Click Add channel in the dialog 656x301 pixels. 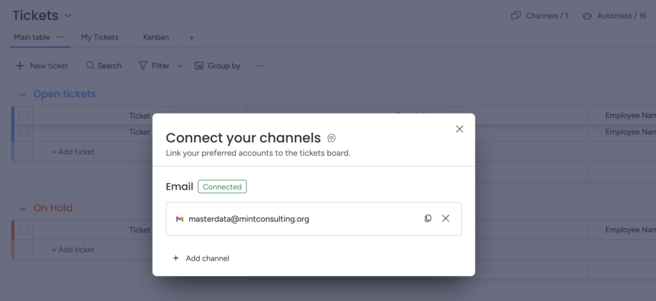click(201, 258)
